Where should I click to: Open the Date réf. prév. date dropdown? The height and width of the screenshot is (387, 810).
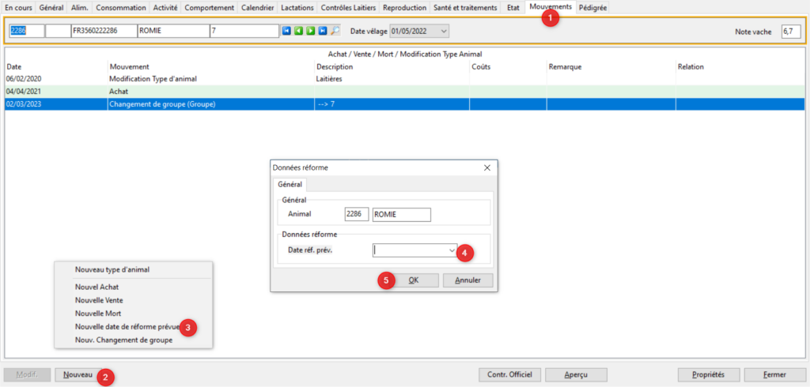pyautogui.click(x=452, y=250)
